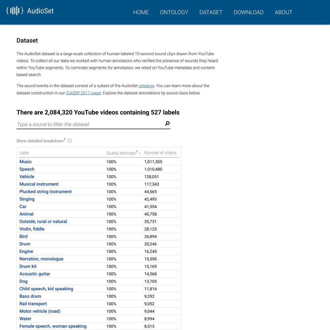Open the Dog label
This screenshot has width=330, height=330.
point(23,281)
